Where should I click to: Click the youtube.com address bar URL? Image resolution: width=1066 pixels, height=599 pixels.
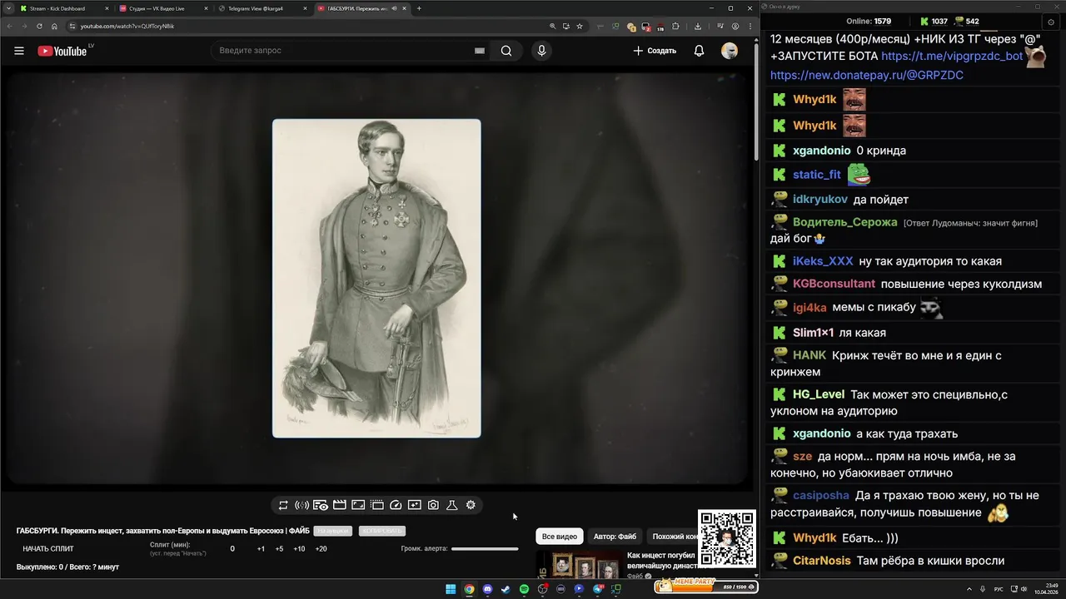tap(127, 26)
